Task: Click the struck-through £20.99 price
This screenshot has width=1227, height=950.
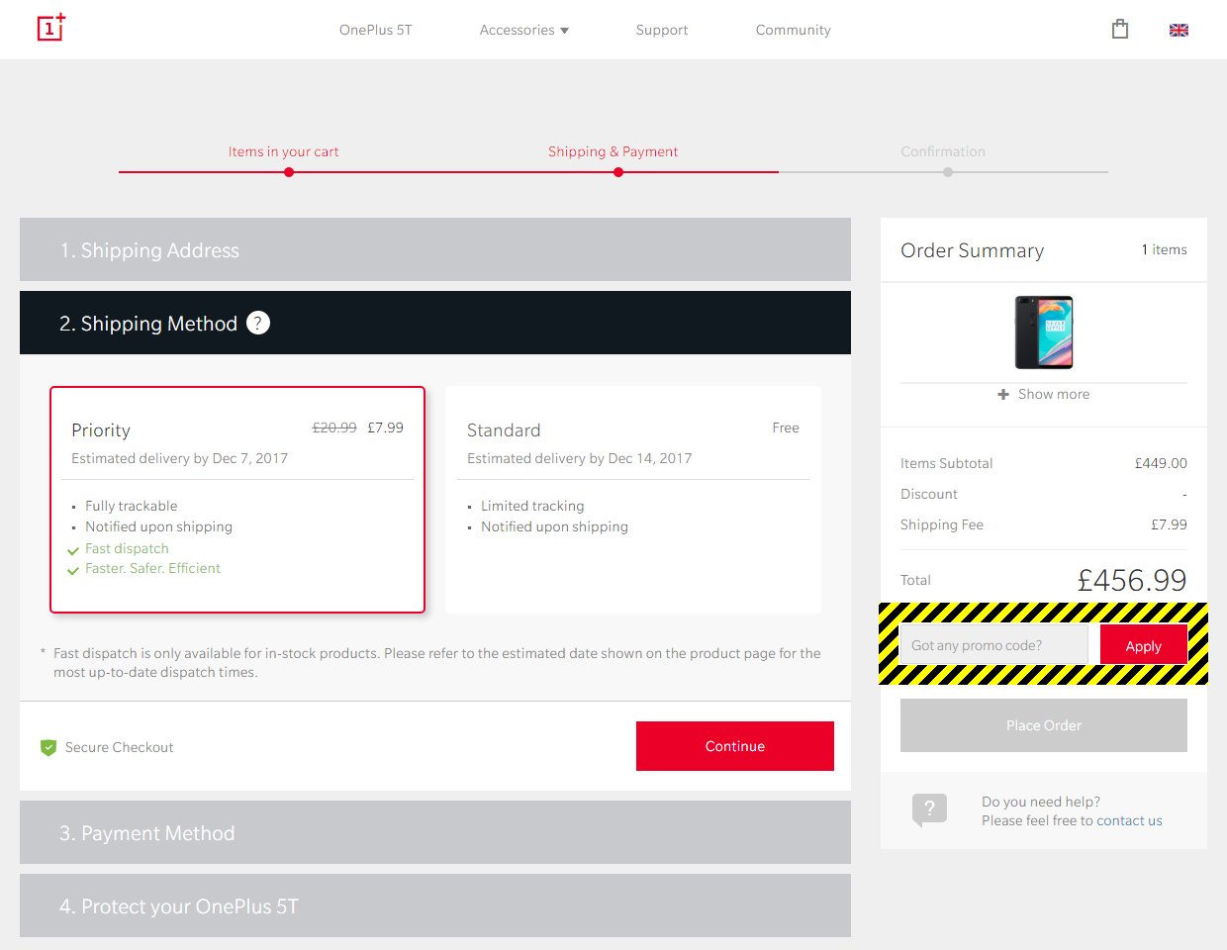Action: coord(334,427)
